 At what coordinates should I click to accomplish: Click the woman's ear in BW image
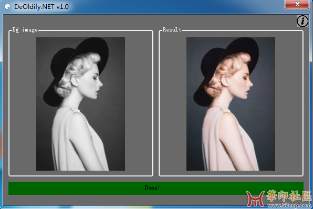pos(75,81)
